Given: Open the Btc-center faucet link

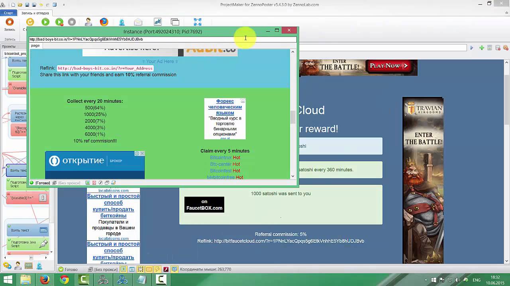Looking at the screenshot, I should point(221,164).
